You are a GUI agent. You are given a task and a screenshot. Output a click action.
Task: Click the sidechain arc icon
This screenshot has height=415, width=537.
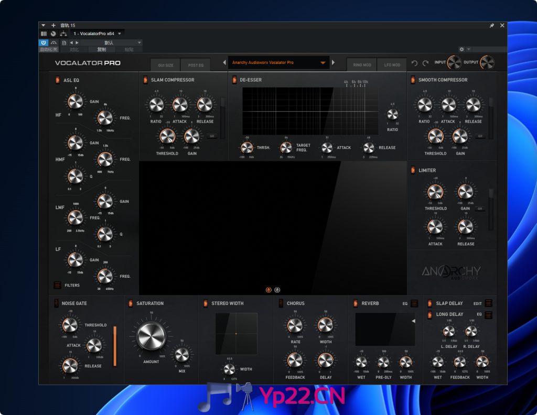[54, 43]
